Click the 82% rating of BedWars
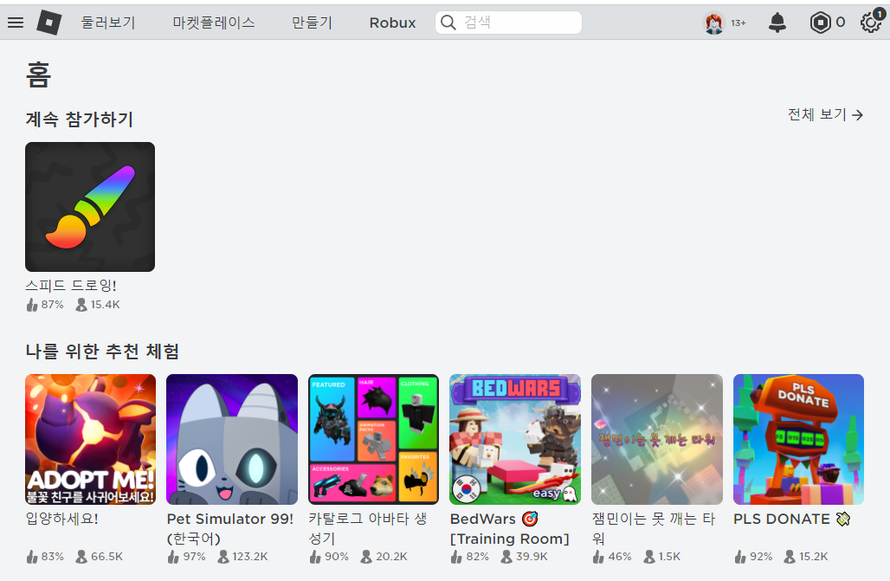Screen dimensions: 890x581 point(469,557)
